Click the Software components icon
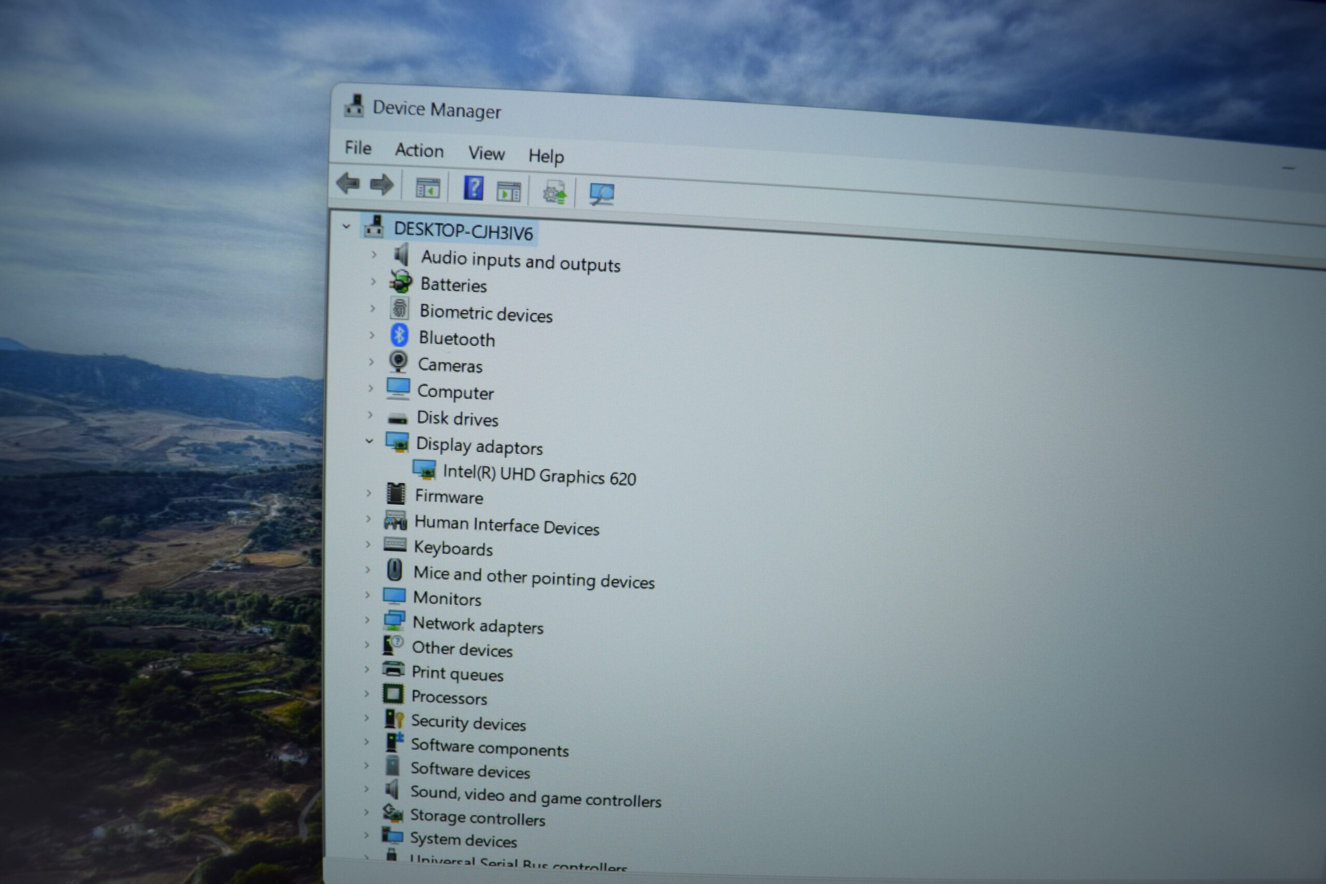The image size is (1326, 884). pos(394,743)
